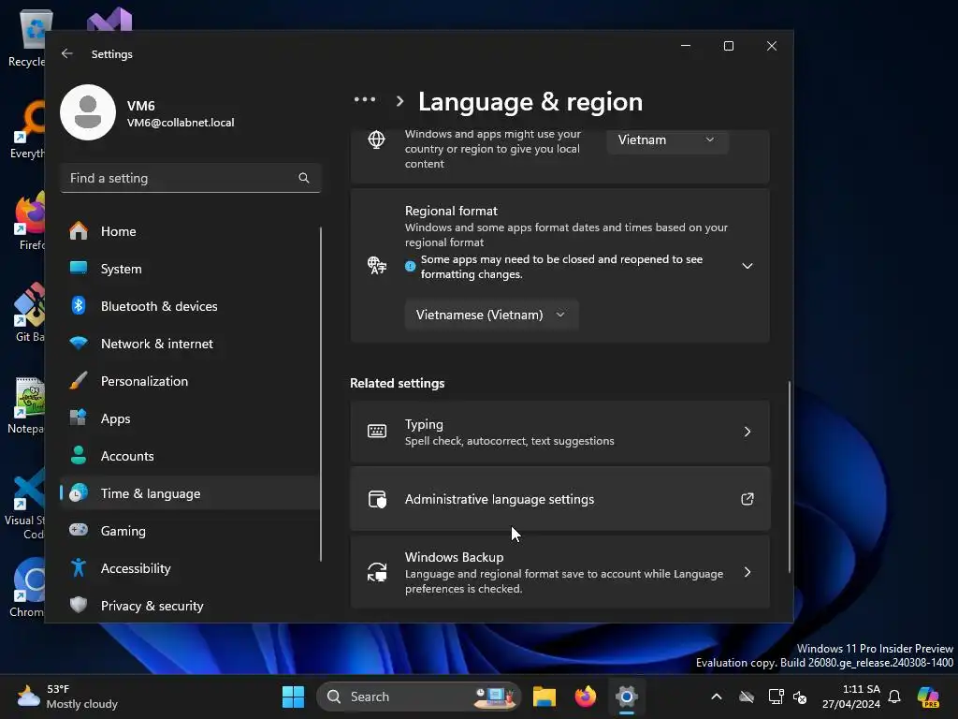Open the Typing related settings
This screenshot has width=958, height=719.
tap(559, 432)
